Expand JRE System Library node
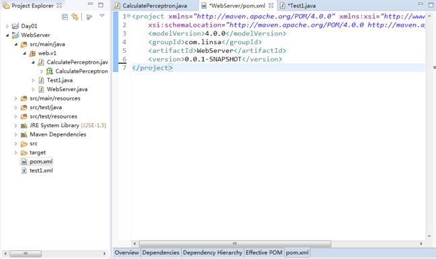The image size is (436, 259). pos(16,126)
